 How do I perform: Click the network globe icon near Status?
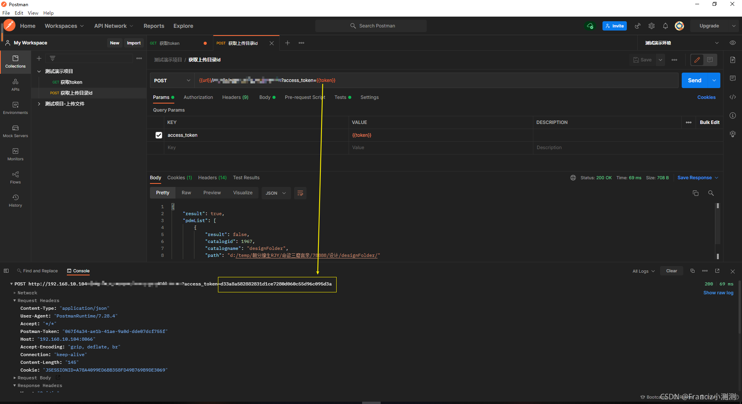[573, 178]
